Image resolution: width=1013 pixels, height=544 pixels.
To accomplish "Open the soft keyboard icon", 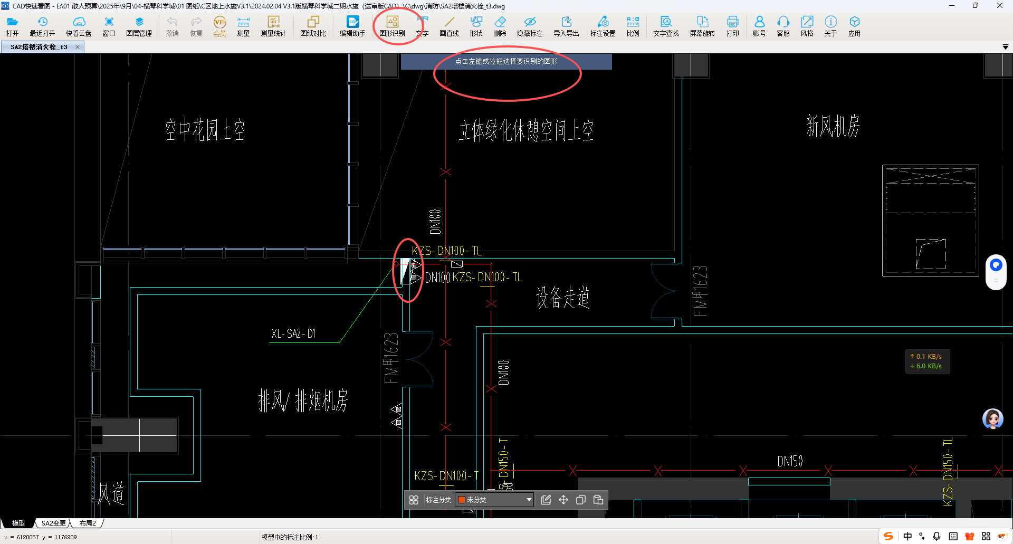I will pos(953,536).
